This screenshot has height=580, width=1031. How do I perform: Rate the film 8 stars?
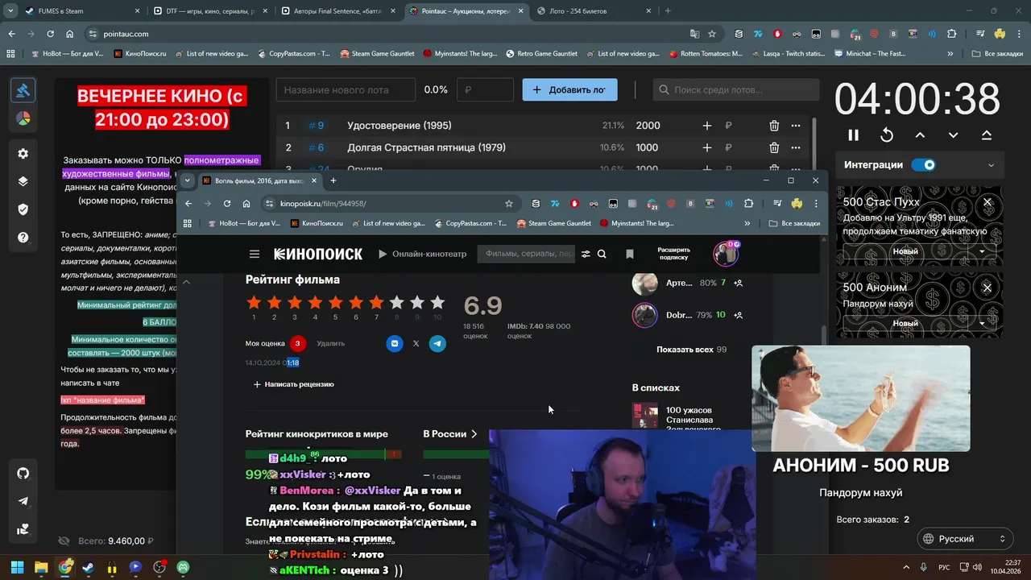tap(396, 303)
